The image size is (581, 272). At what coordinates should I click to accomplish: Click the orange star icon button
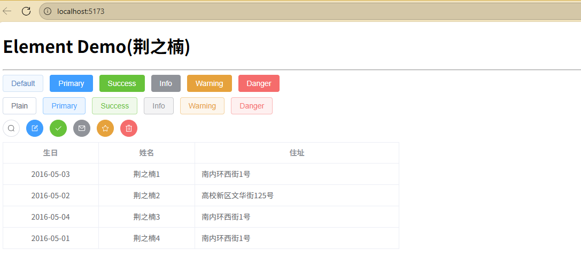(105, 128)
